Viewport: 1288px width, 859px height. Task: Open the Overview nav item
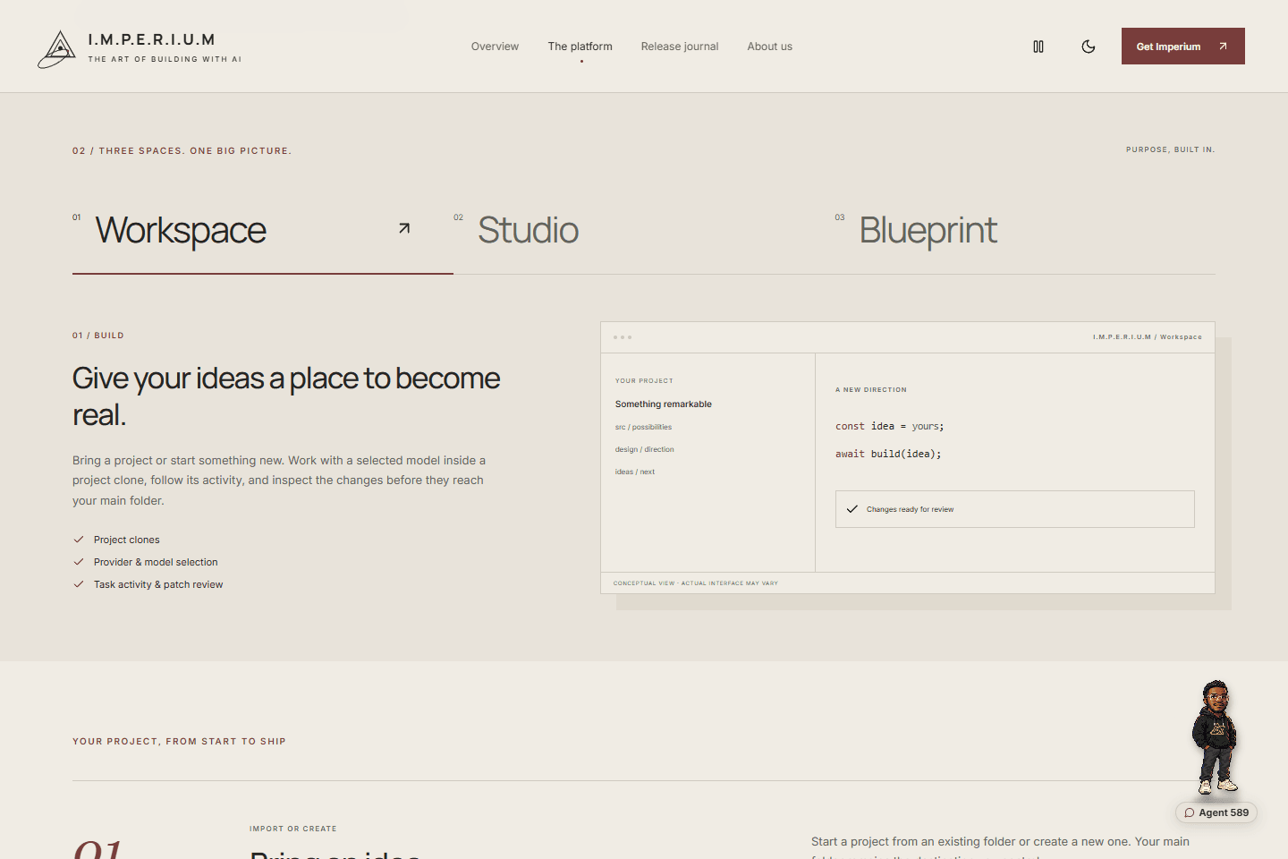495,47
